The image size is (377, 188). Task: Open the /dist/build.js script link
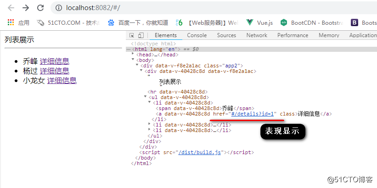pyautogui.click(x=200, y=152)
